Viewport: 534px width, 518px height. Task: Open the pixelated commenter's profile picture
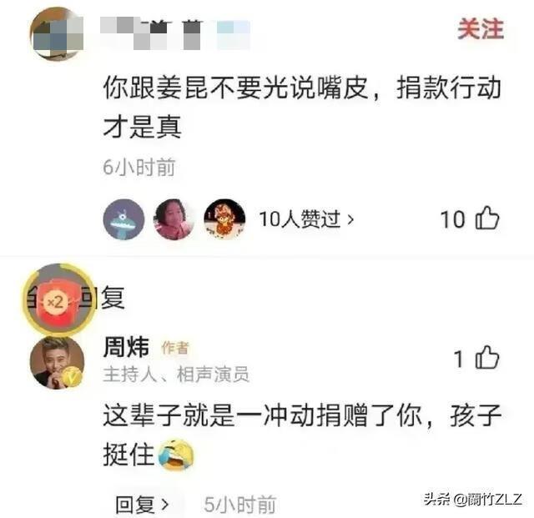click(x=57, y=34)
